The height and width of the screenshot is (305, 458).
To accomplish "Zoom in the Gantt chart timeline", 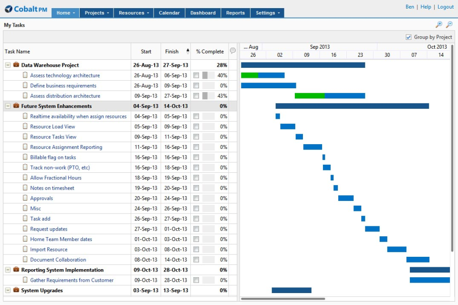I will coord(438,25).
